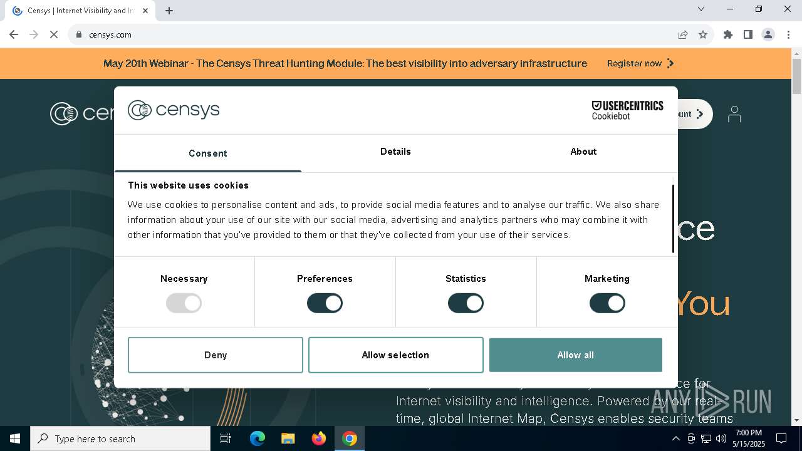Click the Windows taskbar search box
This screenshot has width=802, height=451.
point(120,438)
